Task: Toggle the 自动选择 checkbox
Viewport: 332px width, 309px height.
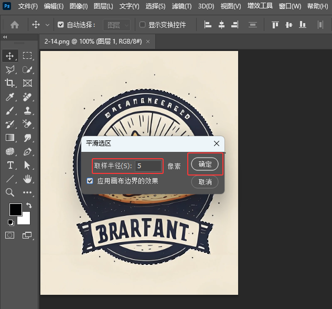Action: click(x=61, y=25)
